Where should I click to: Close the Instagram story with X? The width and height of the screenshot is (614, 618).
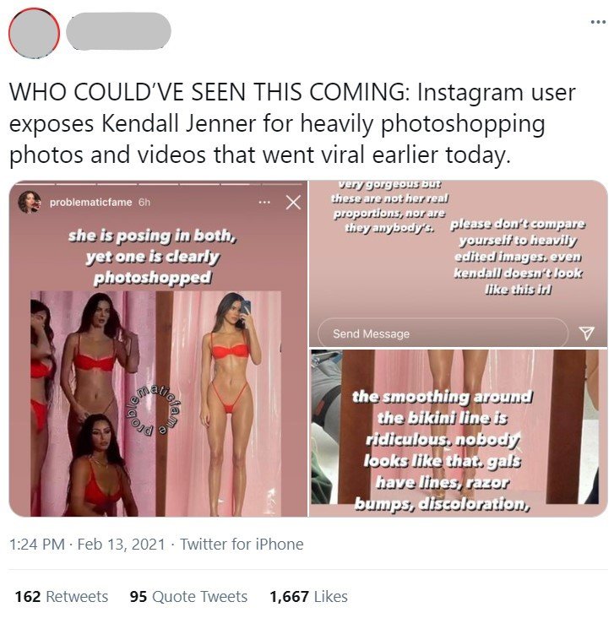pyautogui.click(x=293, y=202)
